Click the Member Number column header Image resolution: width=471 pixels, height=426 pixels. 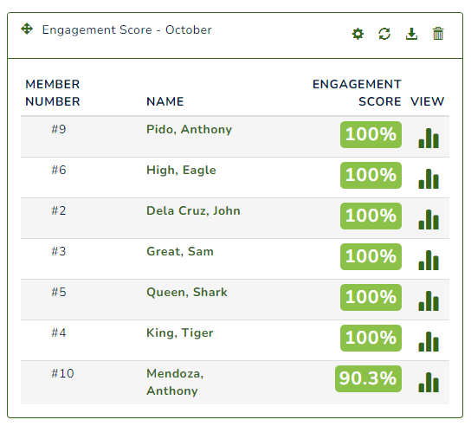53,93
